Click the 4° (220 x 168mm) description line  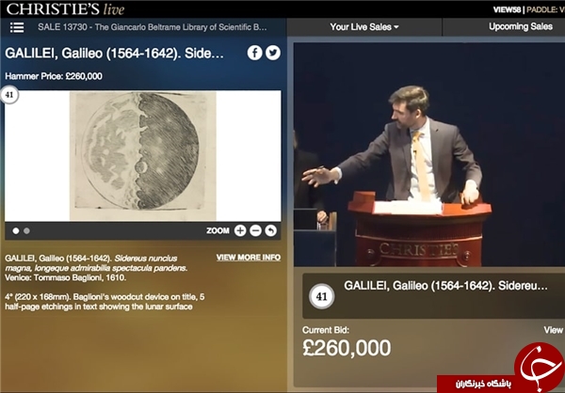105,302
